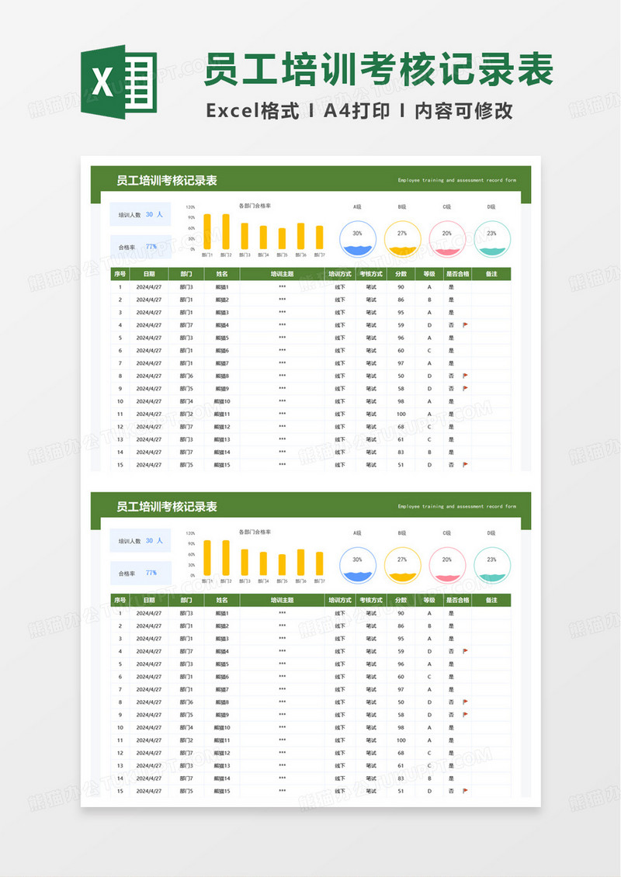Select the 合格率 77% card in upper sheet

tap(141, 247)
